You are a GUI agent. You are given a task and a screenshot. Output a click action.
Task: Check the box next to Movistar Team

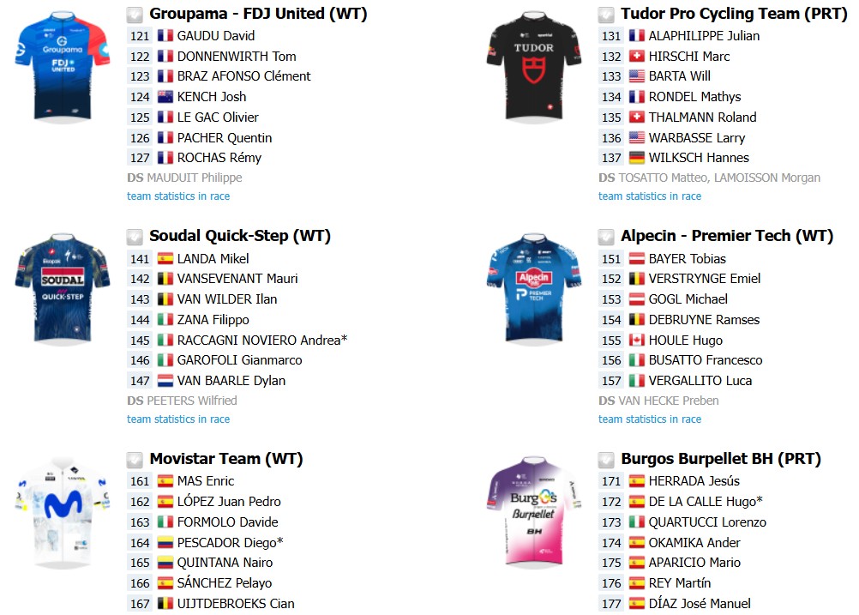(135, 460)
